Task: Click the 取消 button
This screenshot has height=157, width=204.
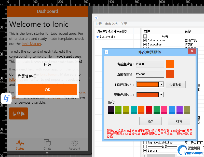Action: [179, 121]
